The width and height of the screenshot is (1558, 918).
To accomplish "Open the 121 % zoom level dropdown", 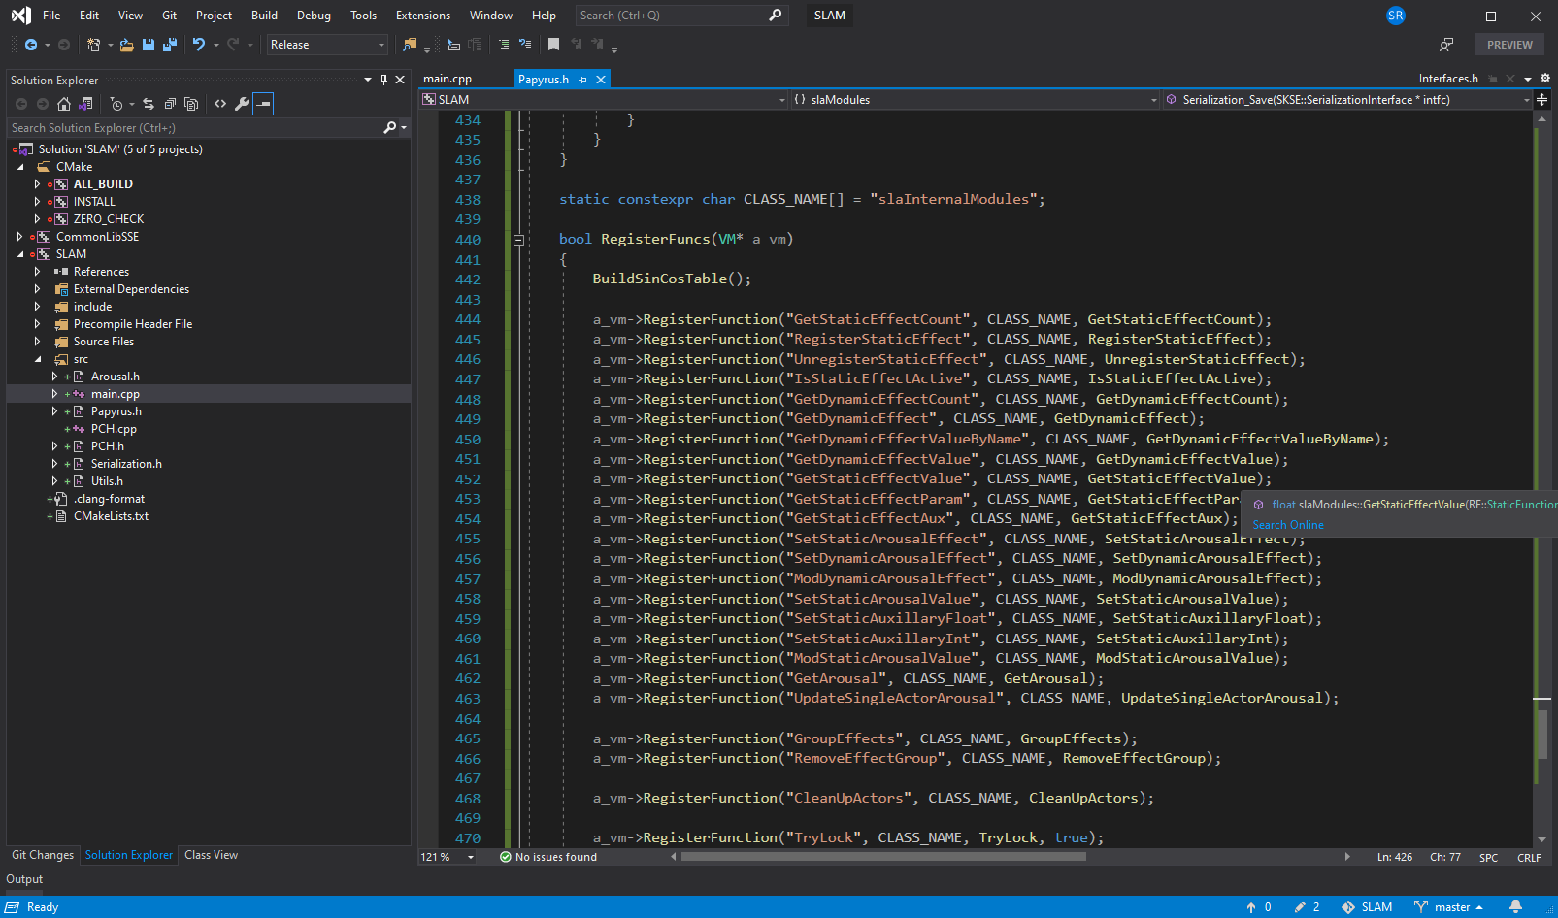I will click(448, 857).
